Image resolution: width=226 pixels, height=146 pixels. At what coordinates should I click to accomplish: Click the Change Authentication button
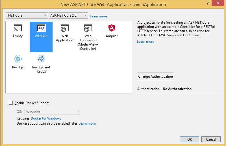point(155,77)
